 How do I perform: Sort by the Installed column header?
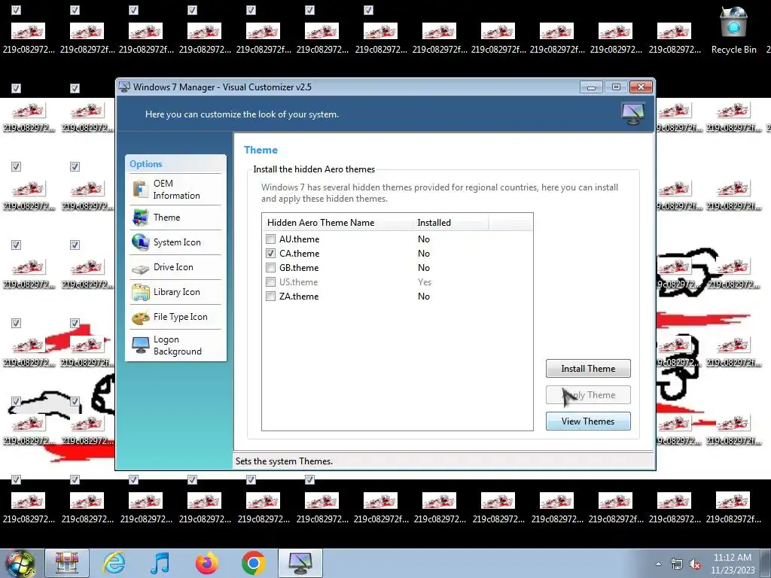tap(450, 223)
